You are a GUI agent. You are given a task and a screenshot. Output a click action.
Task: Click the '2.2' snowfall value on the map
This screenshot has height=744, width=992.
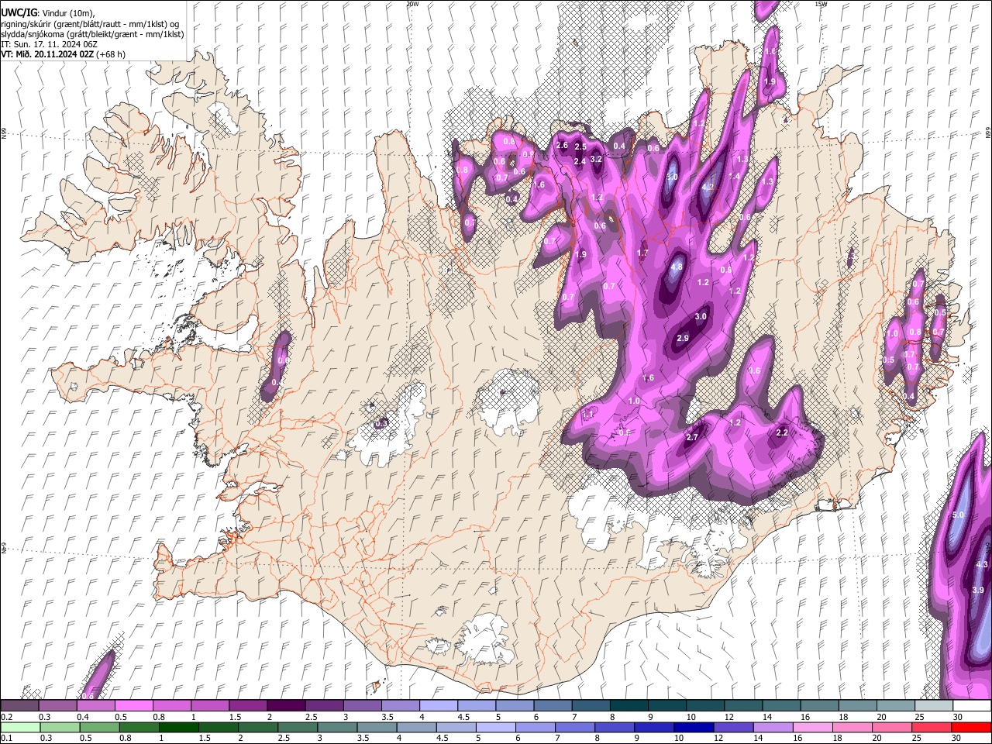(x=782, y=432)
